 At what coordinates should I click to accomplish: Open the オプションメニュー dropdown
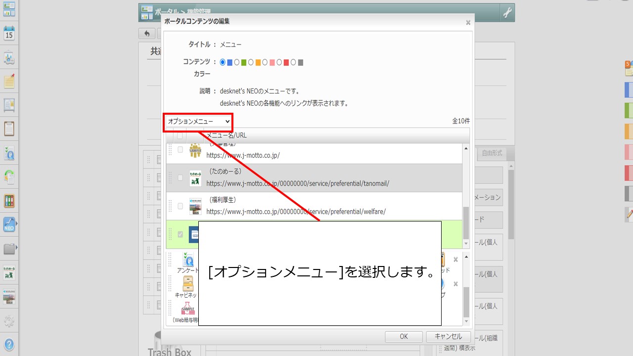(198, 121)
